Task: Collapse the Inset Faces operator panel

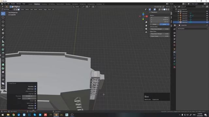Action: point(8,83)
